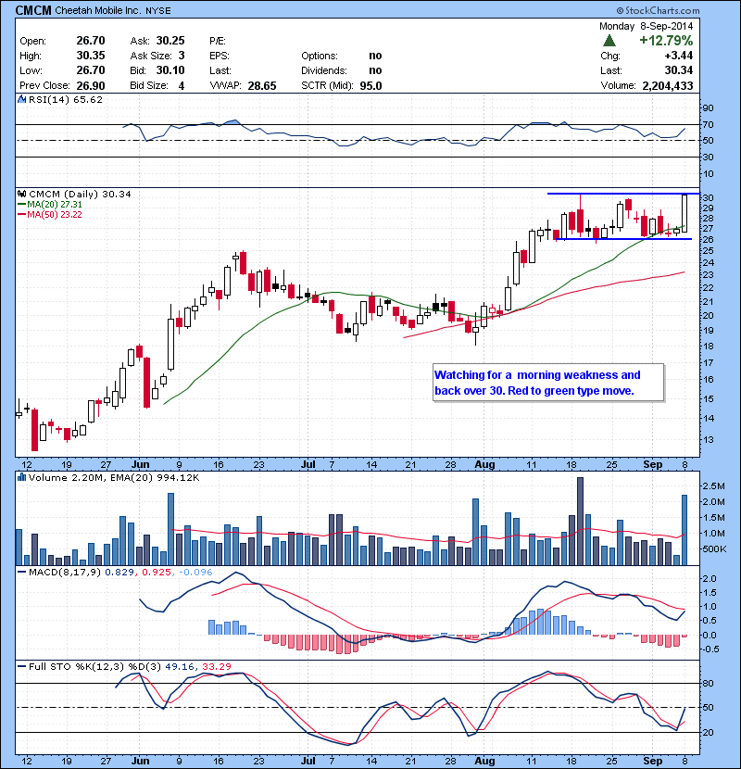Click the red MA(50) legend line
This screenshot has width=741, height=769.
point(21,215)
